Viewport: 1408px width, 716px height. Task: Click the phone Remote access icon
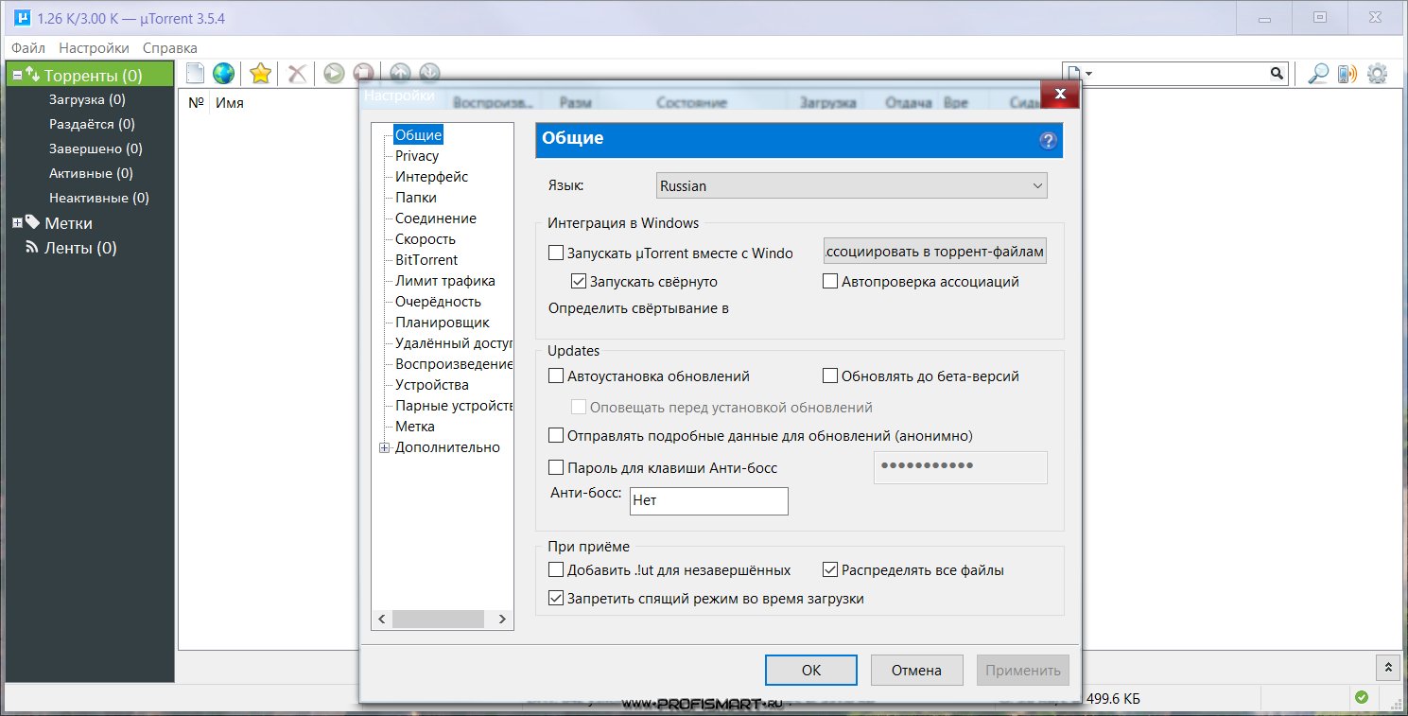1347,73
